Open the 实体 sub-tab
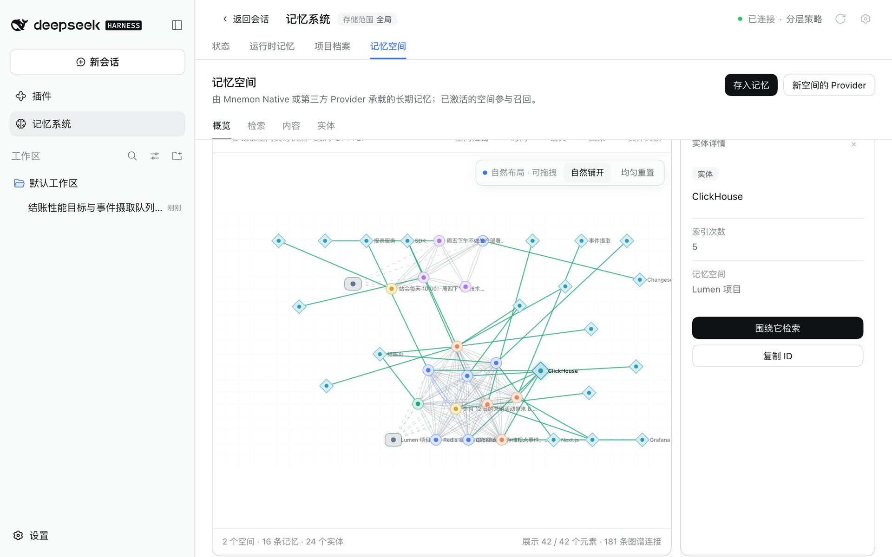The width and height of the screenshot is (892, 557). tap(326, 126)
